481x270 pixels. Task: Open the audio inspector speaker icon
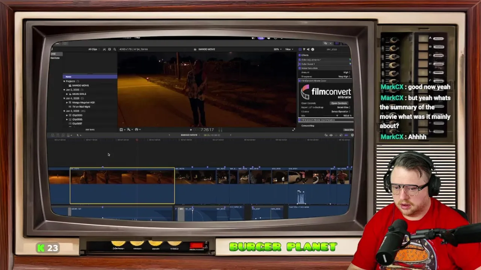pos(308,49)
